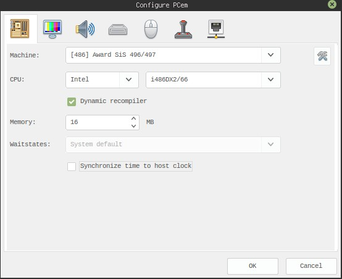Image resolution: width=342 pixels, height=279 pixels.
Task: Click the Synchronize time to host clock label
Action: [136, 166]
